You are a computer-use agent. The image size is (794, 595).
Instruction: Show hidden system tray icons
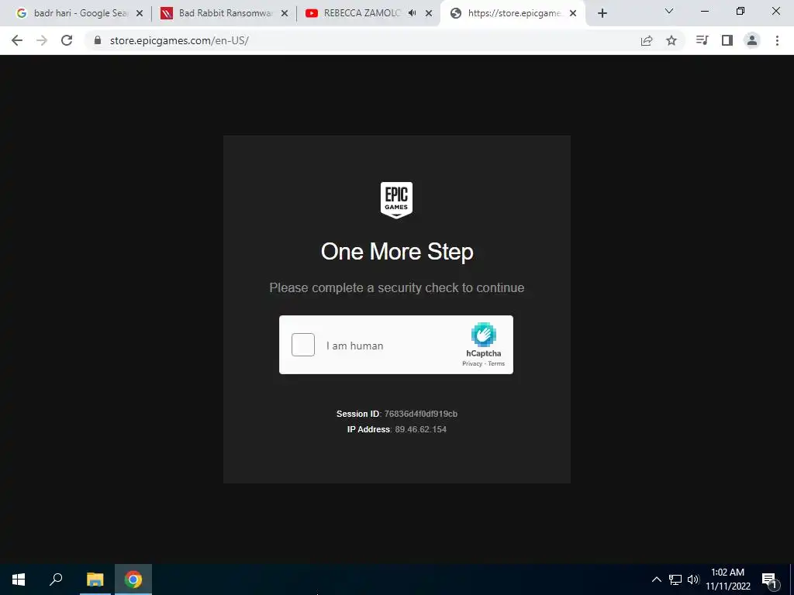coord(656,580)
